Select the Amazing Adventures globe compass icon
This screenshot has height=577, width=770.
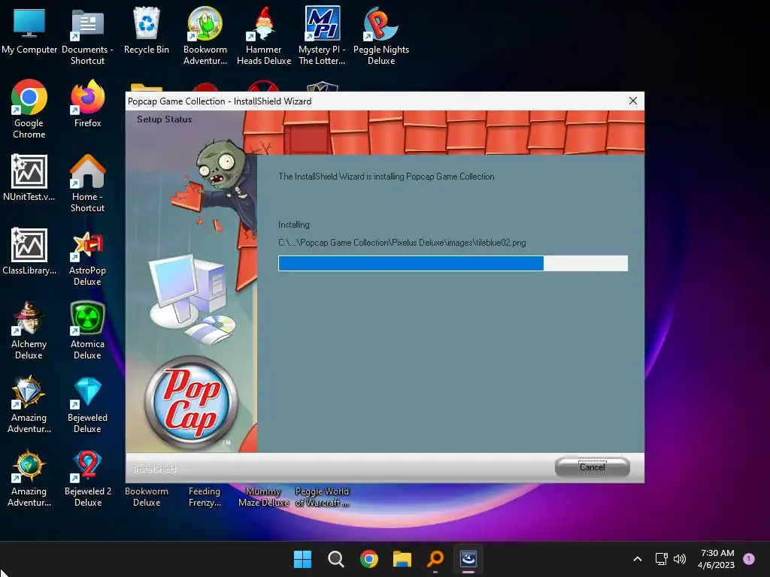(x=29, y=477)
